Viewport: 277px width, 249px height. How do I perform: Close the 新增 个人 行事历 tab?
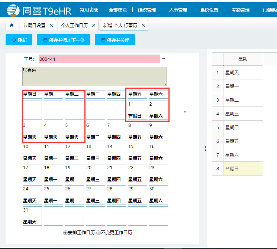pyautogui.click(x=143, y=26)
